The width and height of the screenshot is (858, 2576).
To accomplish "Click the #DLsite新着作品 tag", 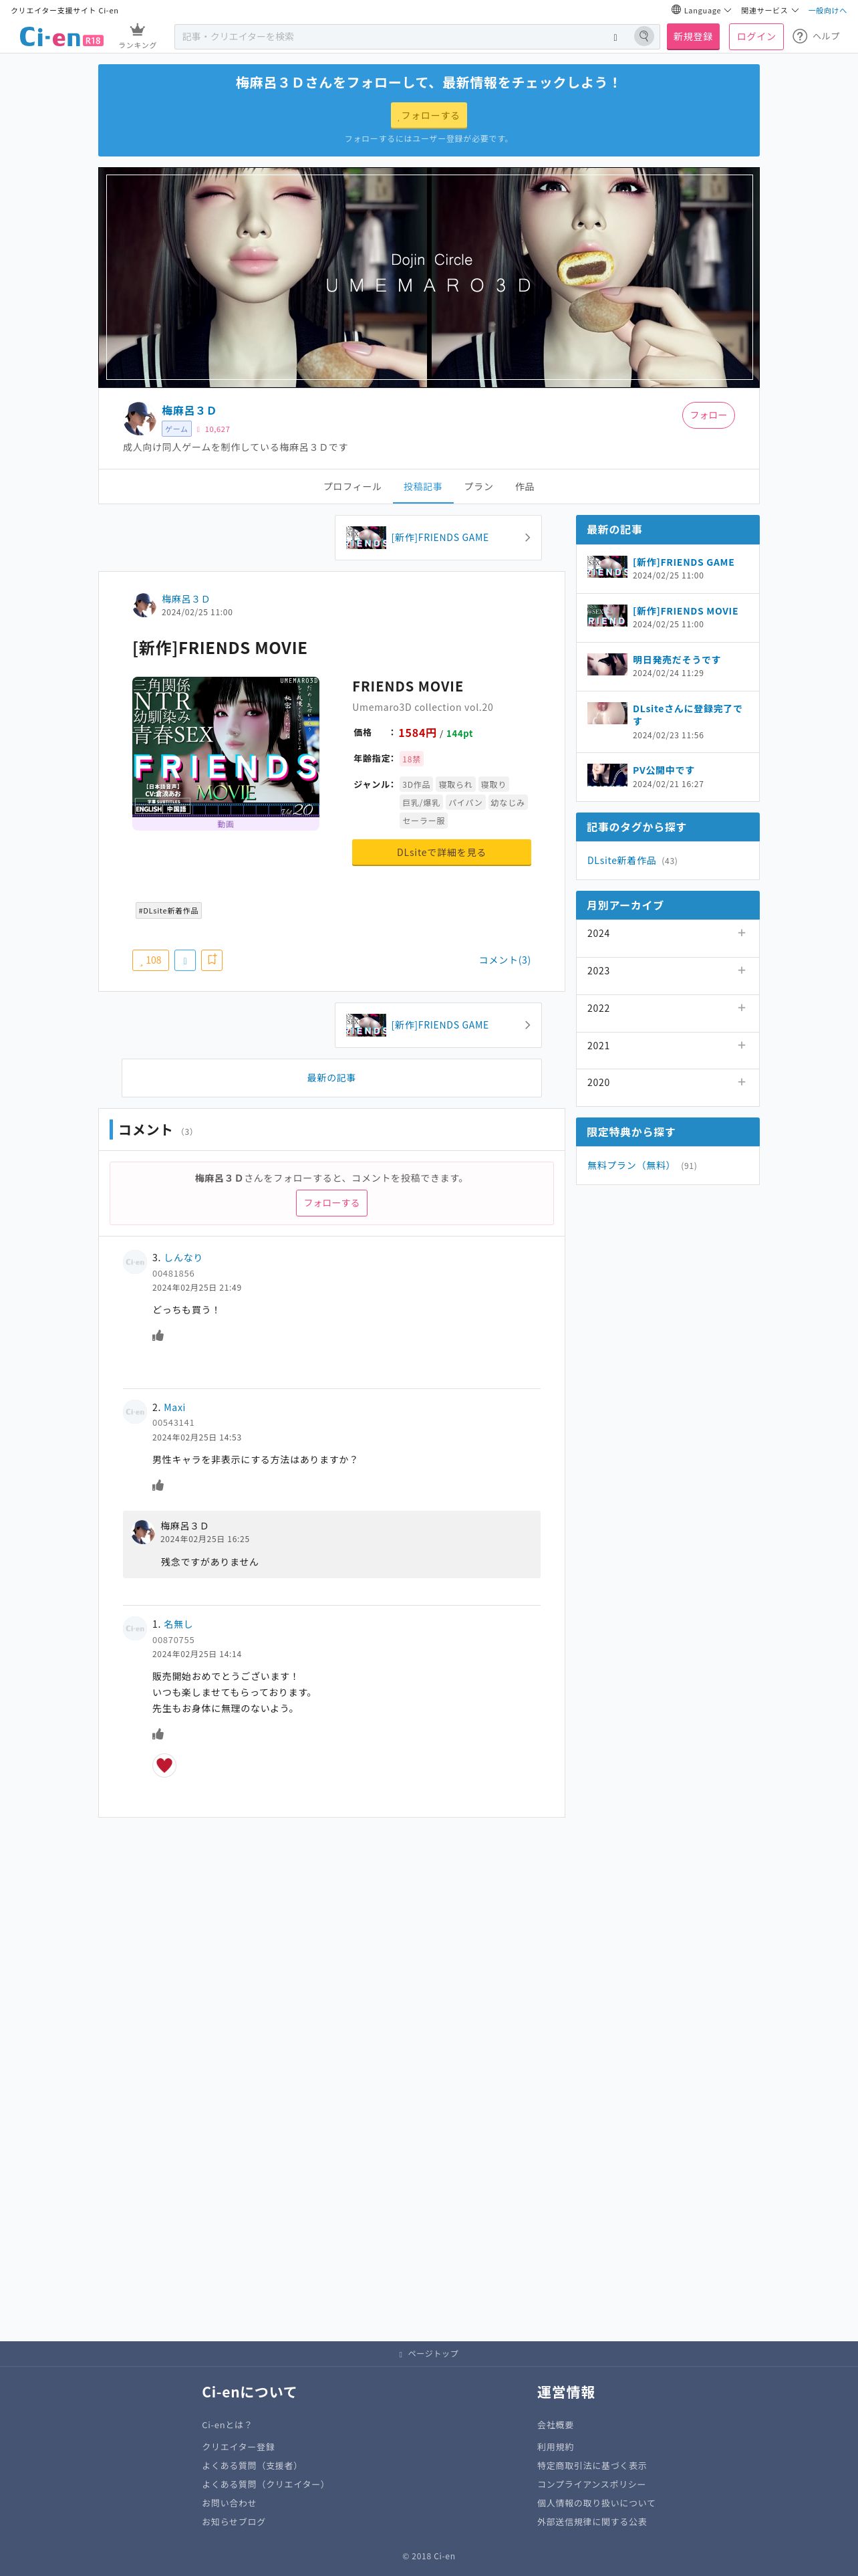I will pos(168,911).
